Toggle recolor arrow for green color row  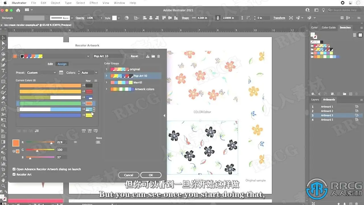tap(84, 103)
